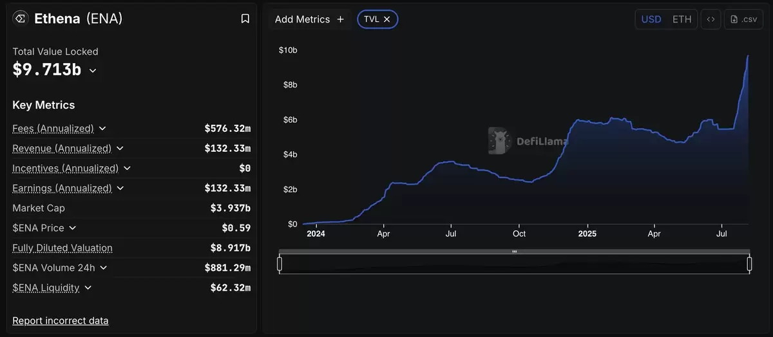Expand Incentives (Annualized) details
The image size is (773, 337).
127,168
